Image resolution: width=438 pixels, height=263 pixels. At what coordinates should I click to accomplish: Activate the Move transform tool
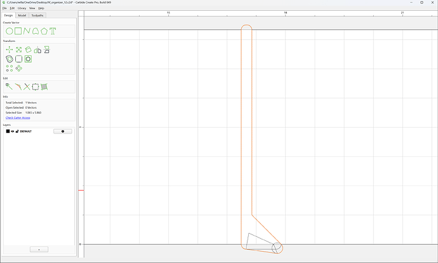point(10,50)
